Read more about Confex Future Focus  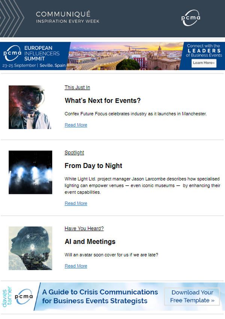(x=76, y=125)
